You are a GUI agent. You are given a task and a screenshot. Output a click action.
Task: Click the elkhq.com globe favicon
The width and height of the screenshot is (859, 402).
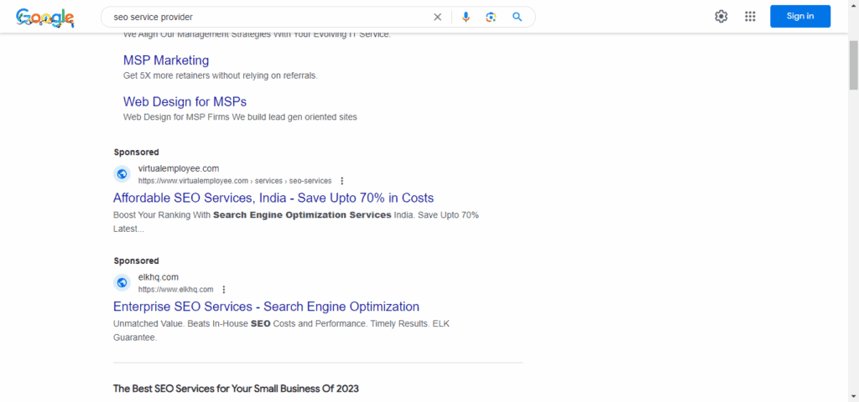click(x=122, y=283)
